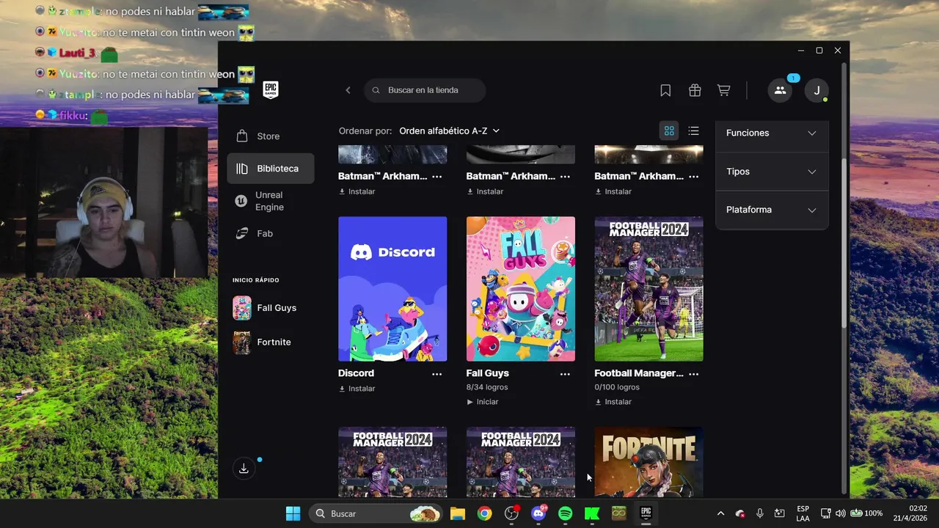This screenshot has height=528, width=939.
Task: Open OBS Studio from taskbar
Action: (x=512, y=513)
